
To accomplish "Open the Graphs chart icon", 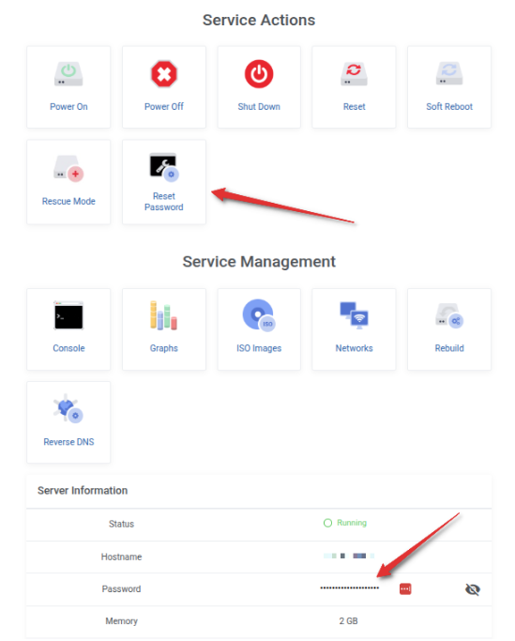I will [163, 315].
